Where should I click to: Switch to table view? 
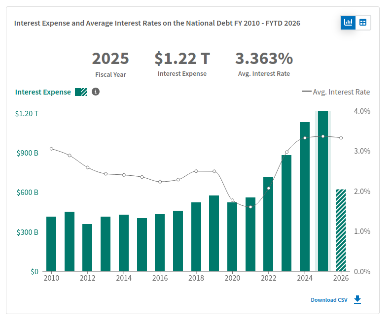tap(363, 23)
